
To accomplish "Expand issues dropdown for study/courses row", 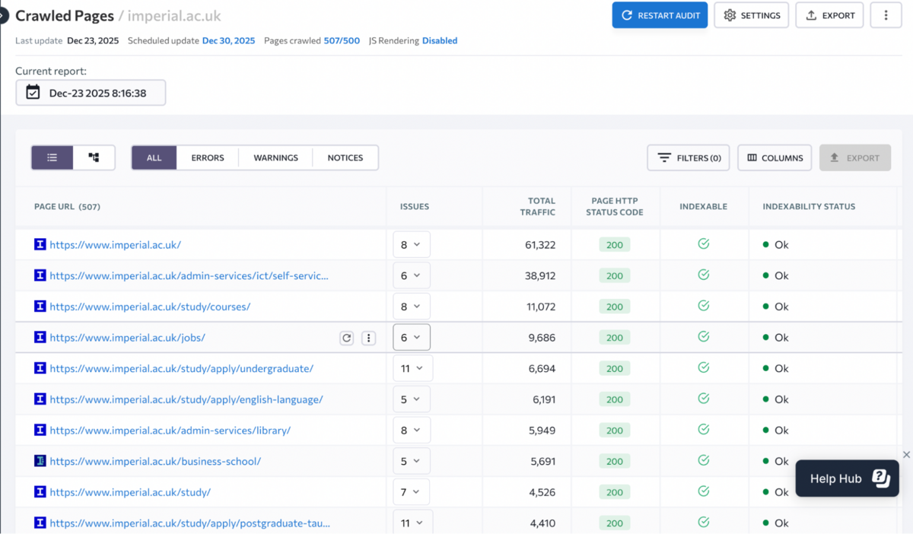I will click(412, 307).
